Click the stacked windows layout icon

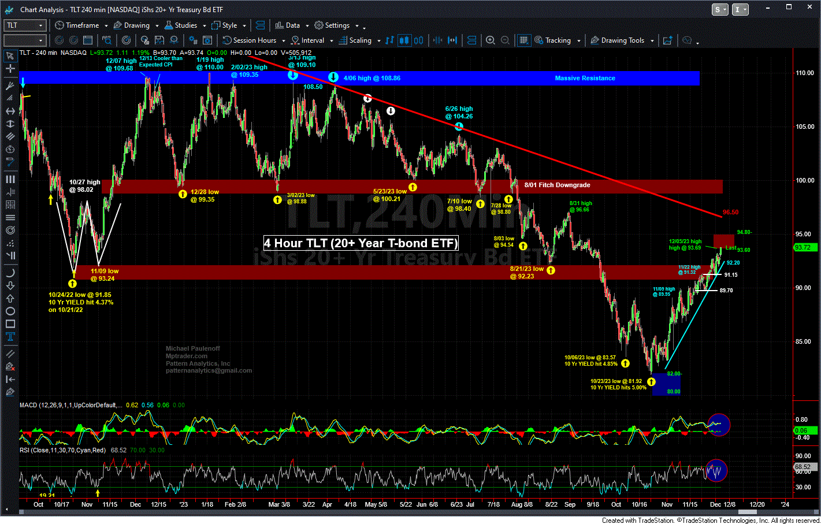click(260, 25)
